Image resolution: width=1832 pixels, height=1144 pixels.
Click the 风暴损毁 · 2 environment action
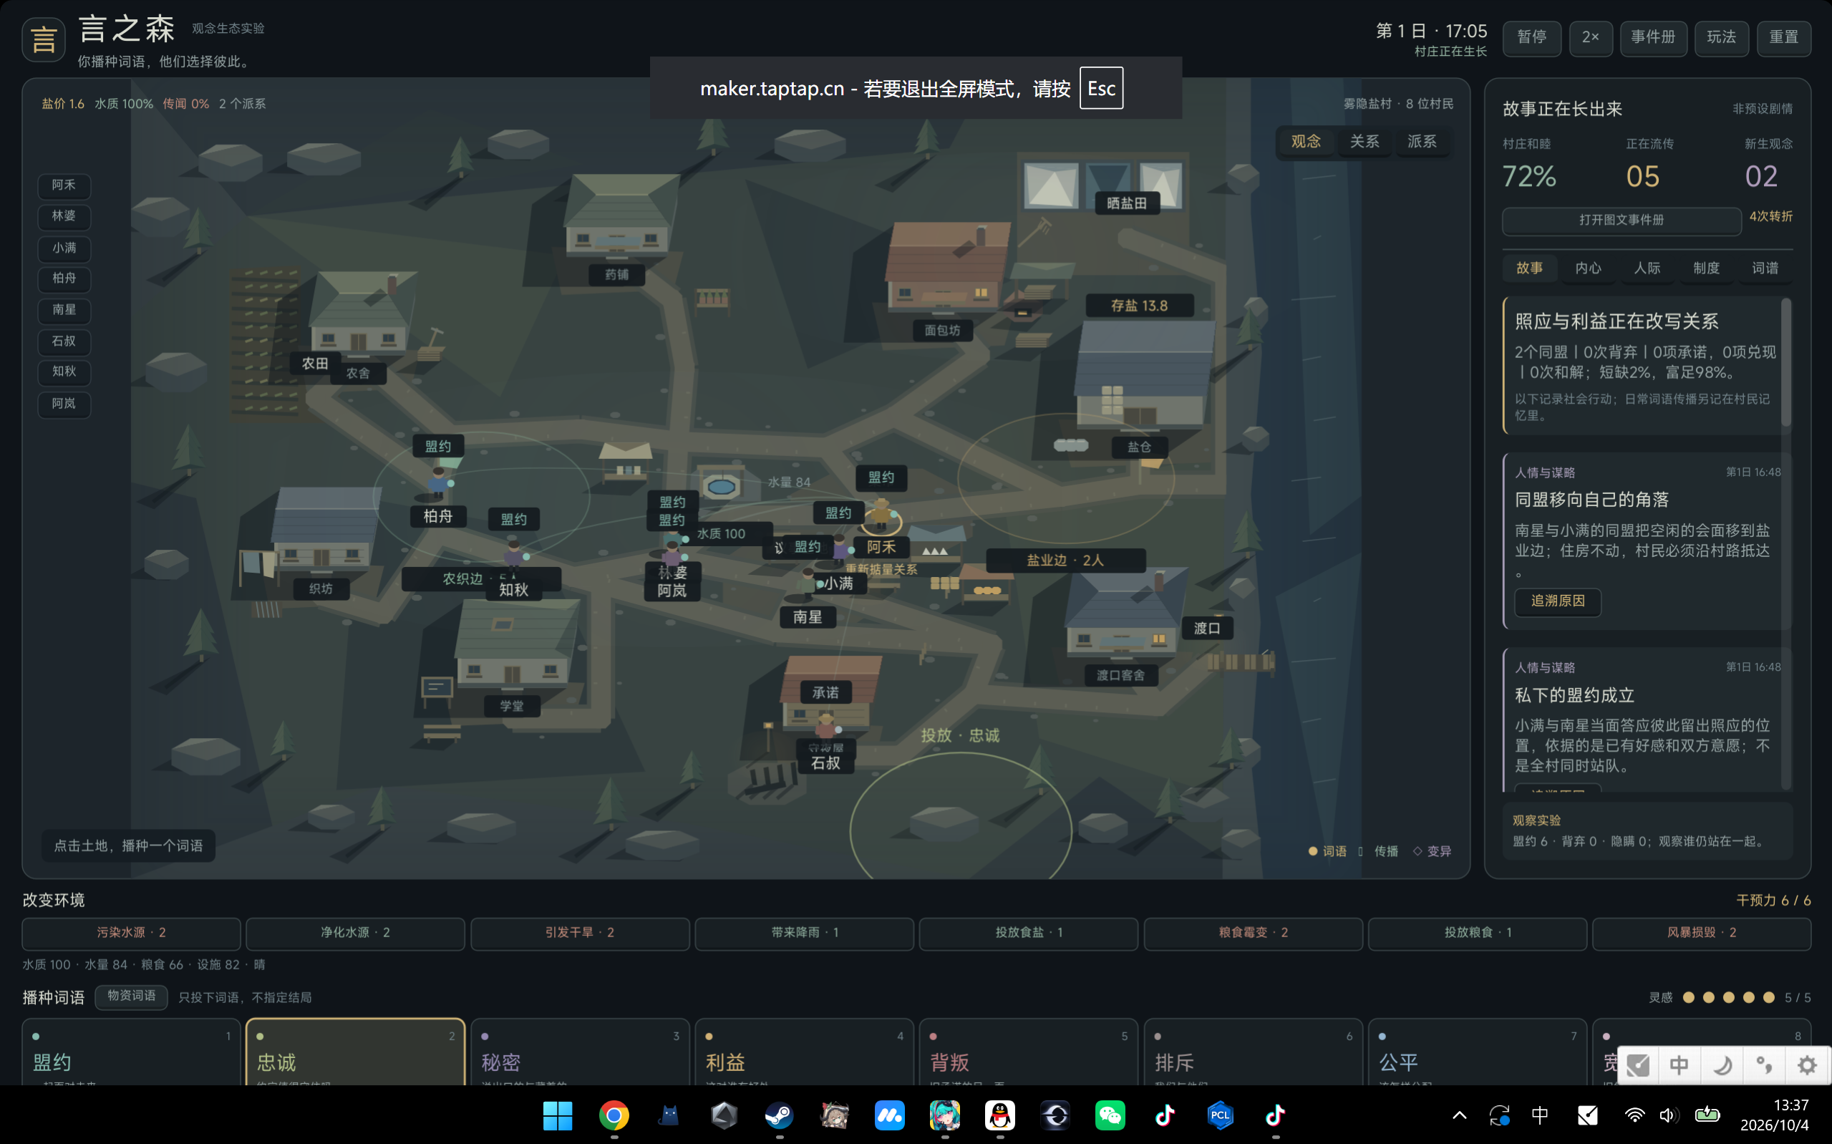[1701, 933]
